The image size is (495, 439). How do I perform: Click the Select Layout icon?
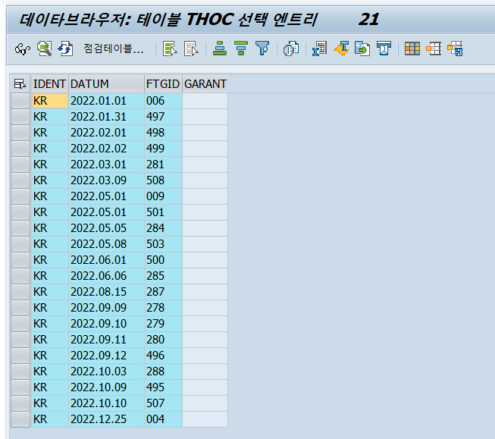click(434, 49)
